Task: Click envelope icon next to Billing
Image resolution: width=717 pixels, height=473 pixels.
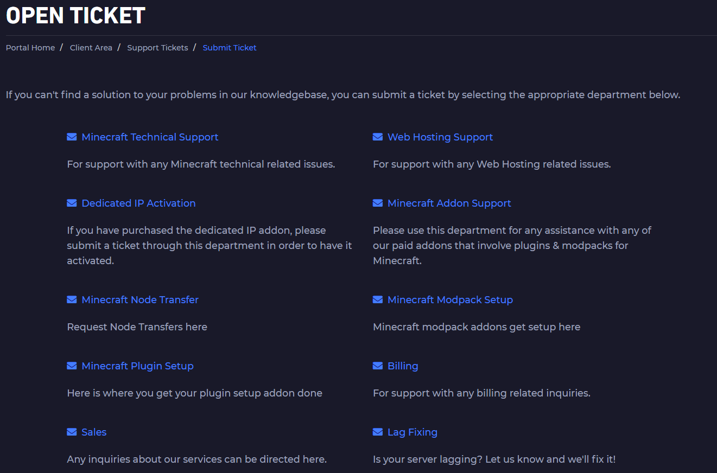Action: [378, 366]
